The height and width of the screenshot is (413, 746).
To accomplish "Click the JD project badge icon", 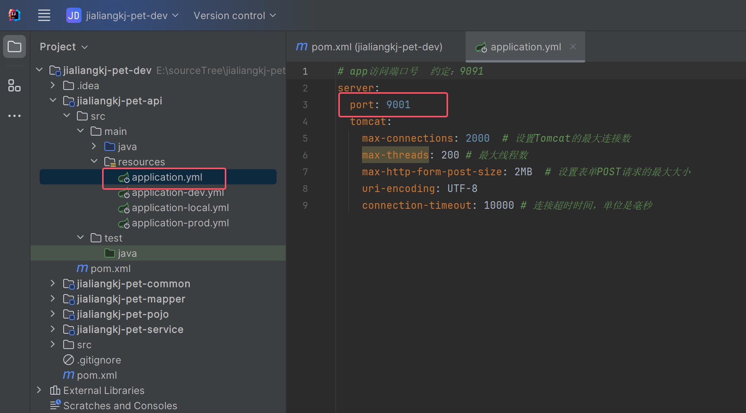I will 74,15.
